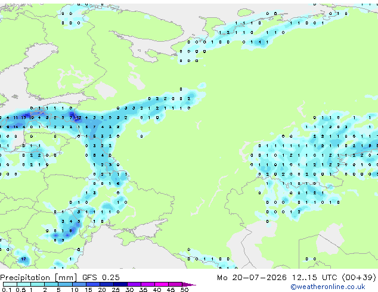
Task: Click the '30' legend scale label
Action: pos(129,290)
